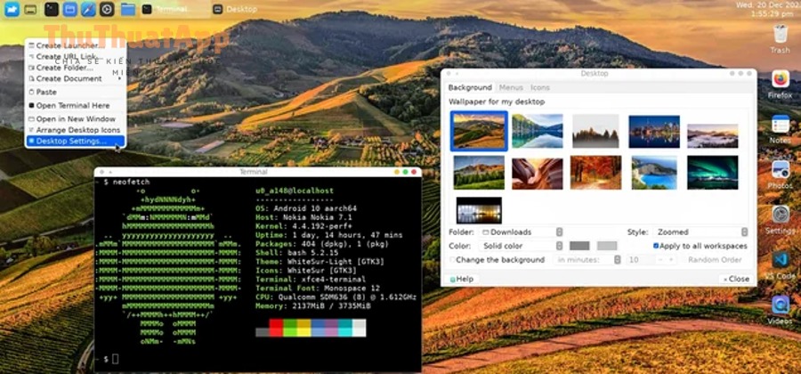Click the interval value field showing 10
Image resolution: width=801 pixels, height=374 pixels.
tap(640, 259)
